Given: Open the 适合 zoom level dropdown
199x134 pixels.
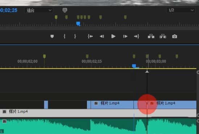Looking at the screenshot, I should click(39, 10).
